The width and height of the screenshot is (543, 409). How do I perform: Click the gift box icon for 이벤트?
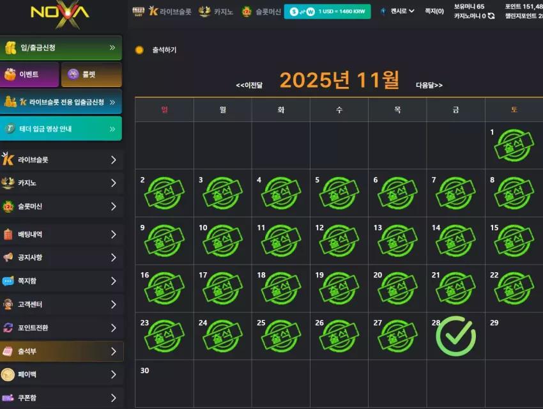[10, 75]
